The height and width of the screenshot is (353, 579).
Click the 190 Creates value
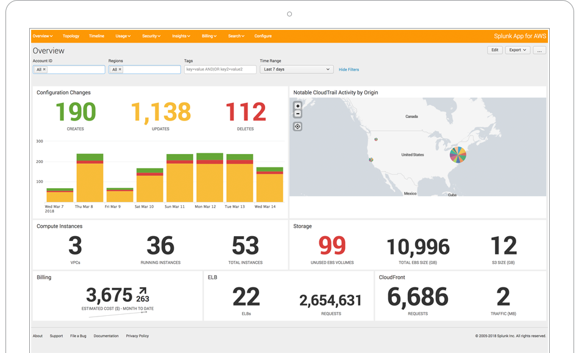(76, 112)
